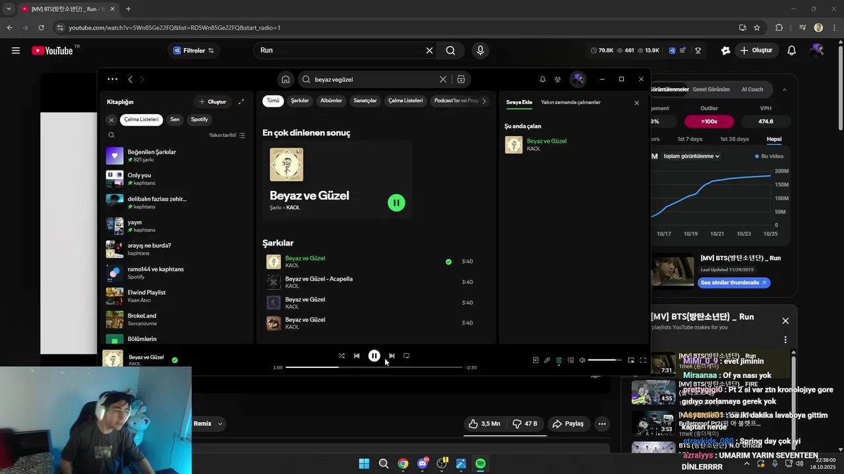The image size is (844, 474).
Task: Open connect to a device icon
Action: point(571,360)
